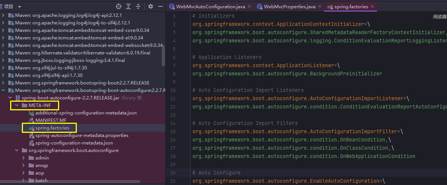Select MANIFEST.MF file
The image size is (447, 185).
51,120
